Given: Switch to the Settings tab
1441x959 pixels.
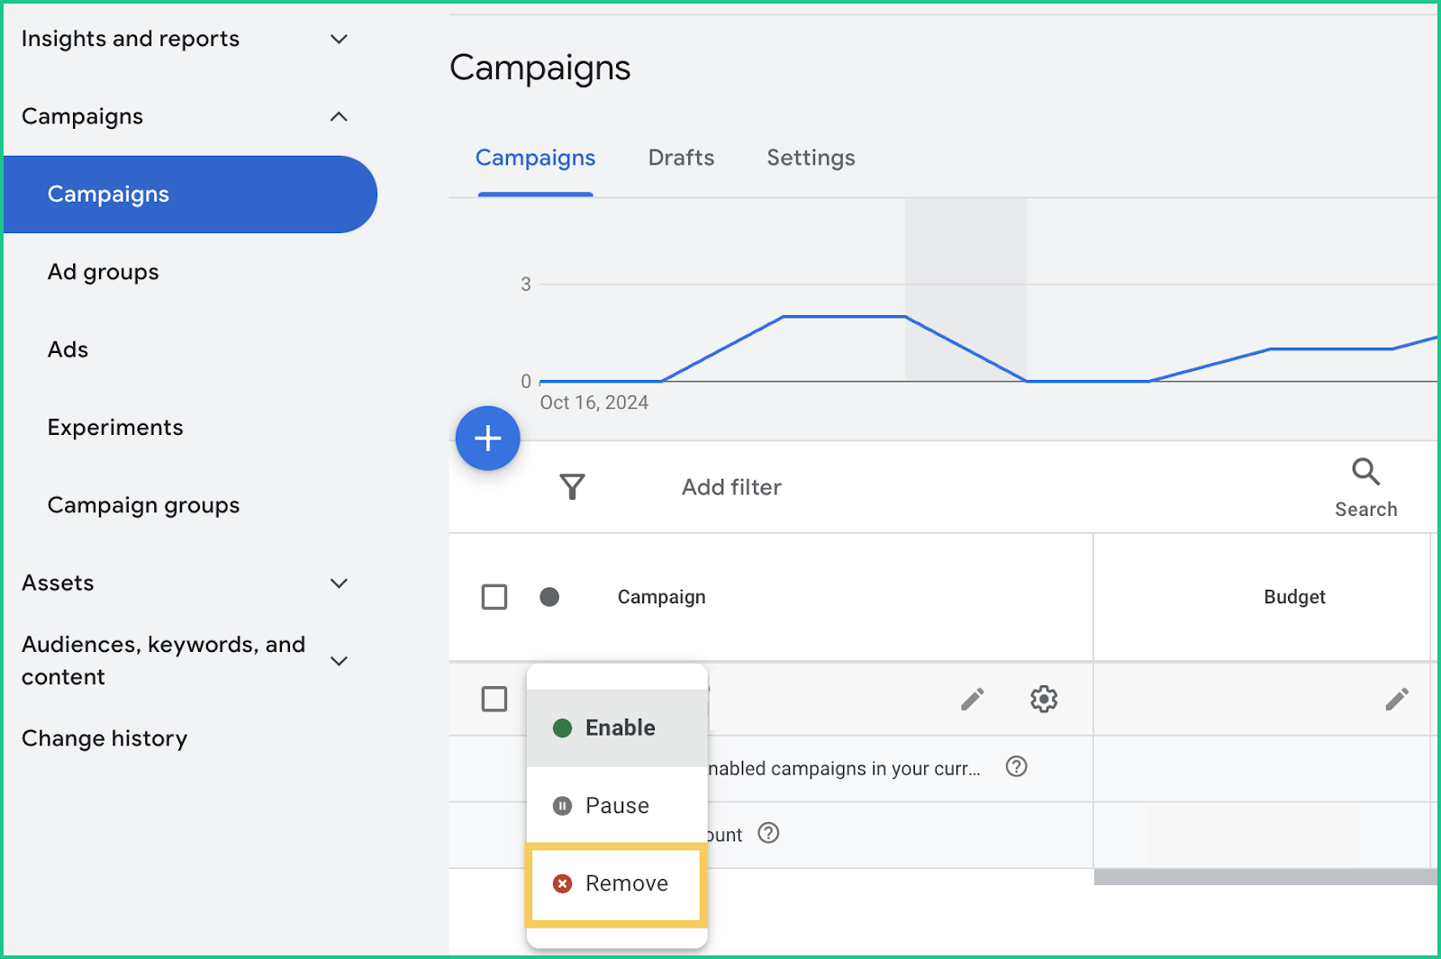Looking at the screenshot, I should pyautogui.click(x=811, y=158).
